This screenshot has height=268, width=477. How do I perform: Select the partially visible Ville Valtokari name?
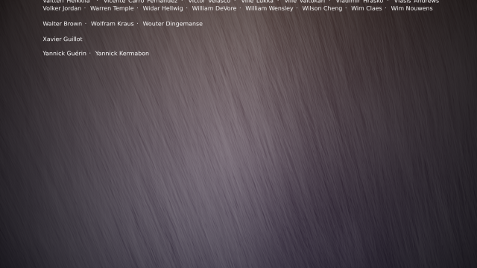[305, 1]
